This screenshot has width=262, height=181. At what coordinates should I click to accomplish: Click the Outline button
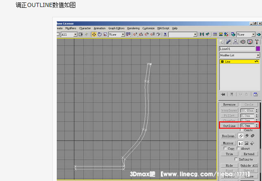coord(229,126)
